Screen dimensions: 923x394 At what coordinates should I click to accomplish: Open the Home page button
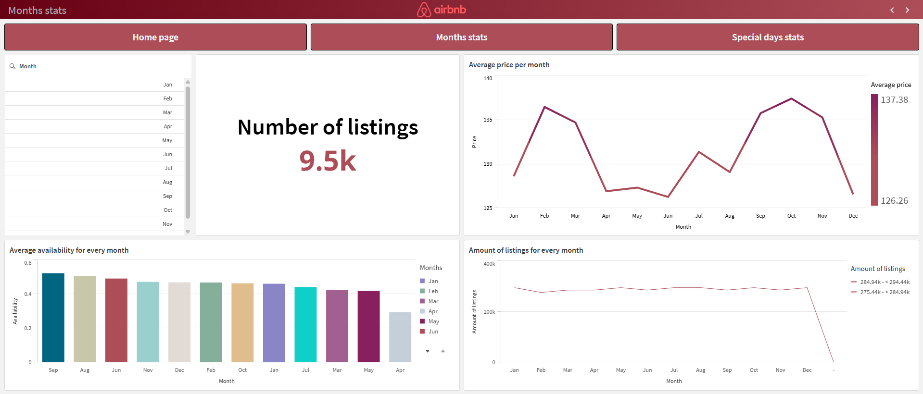coord(155,37)
